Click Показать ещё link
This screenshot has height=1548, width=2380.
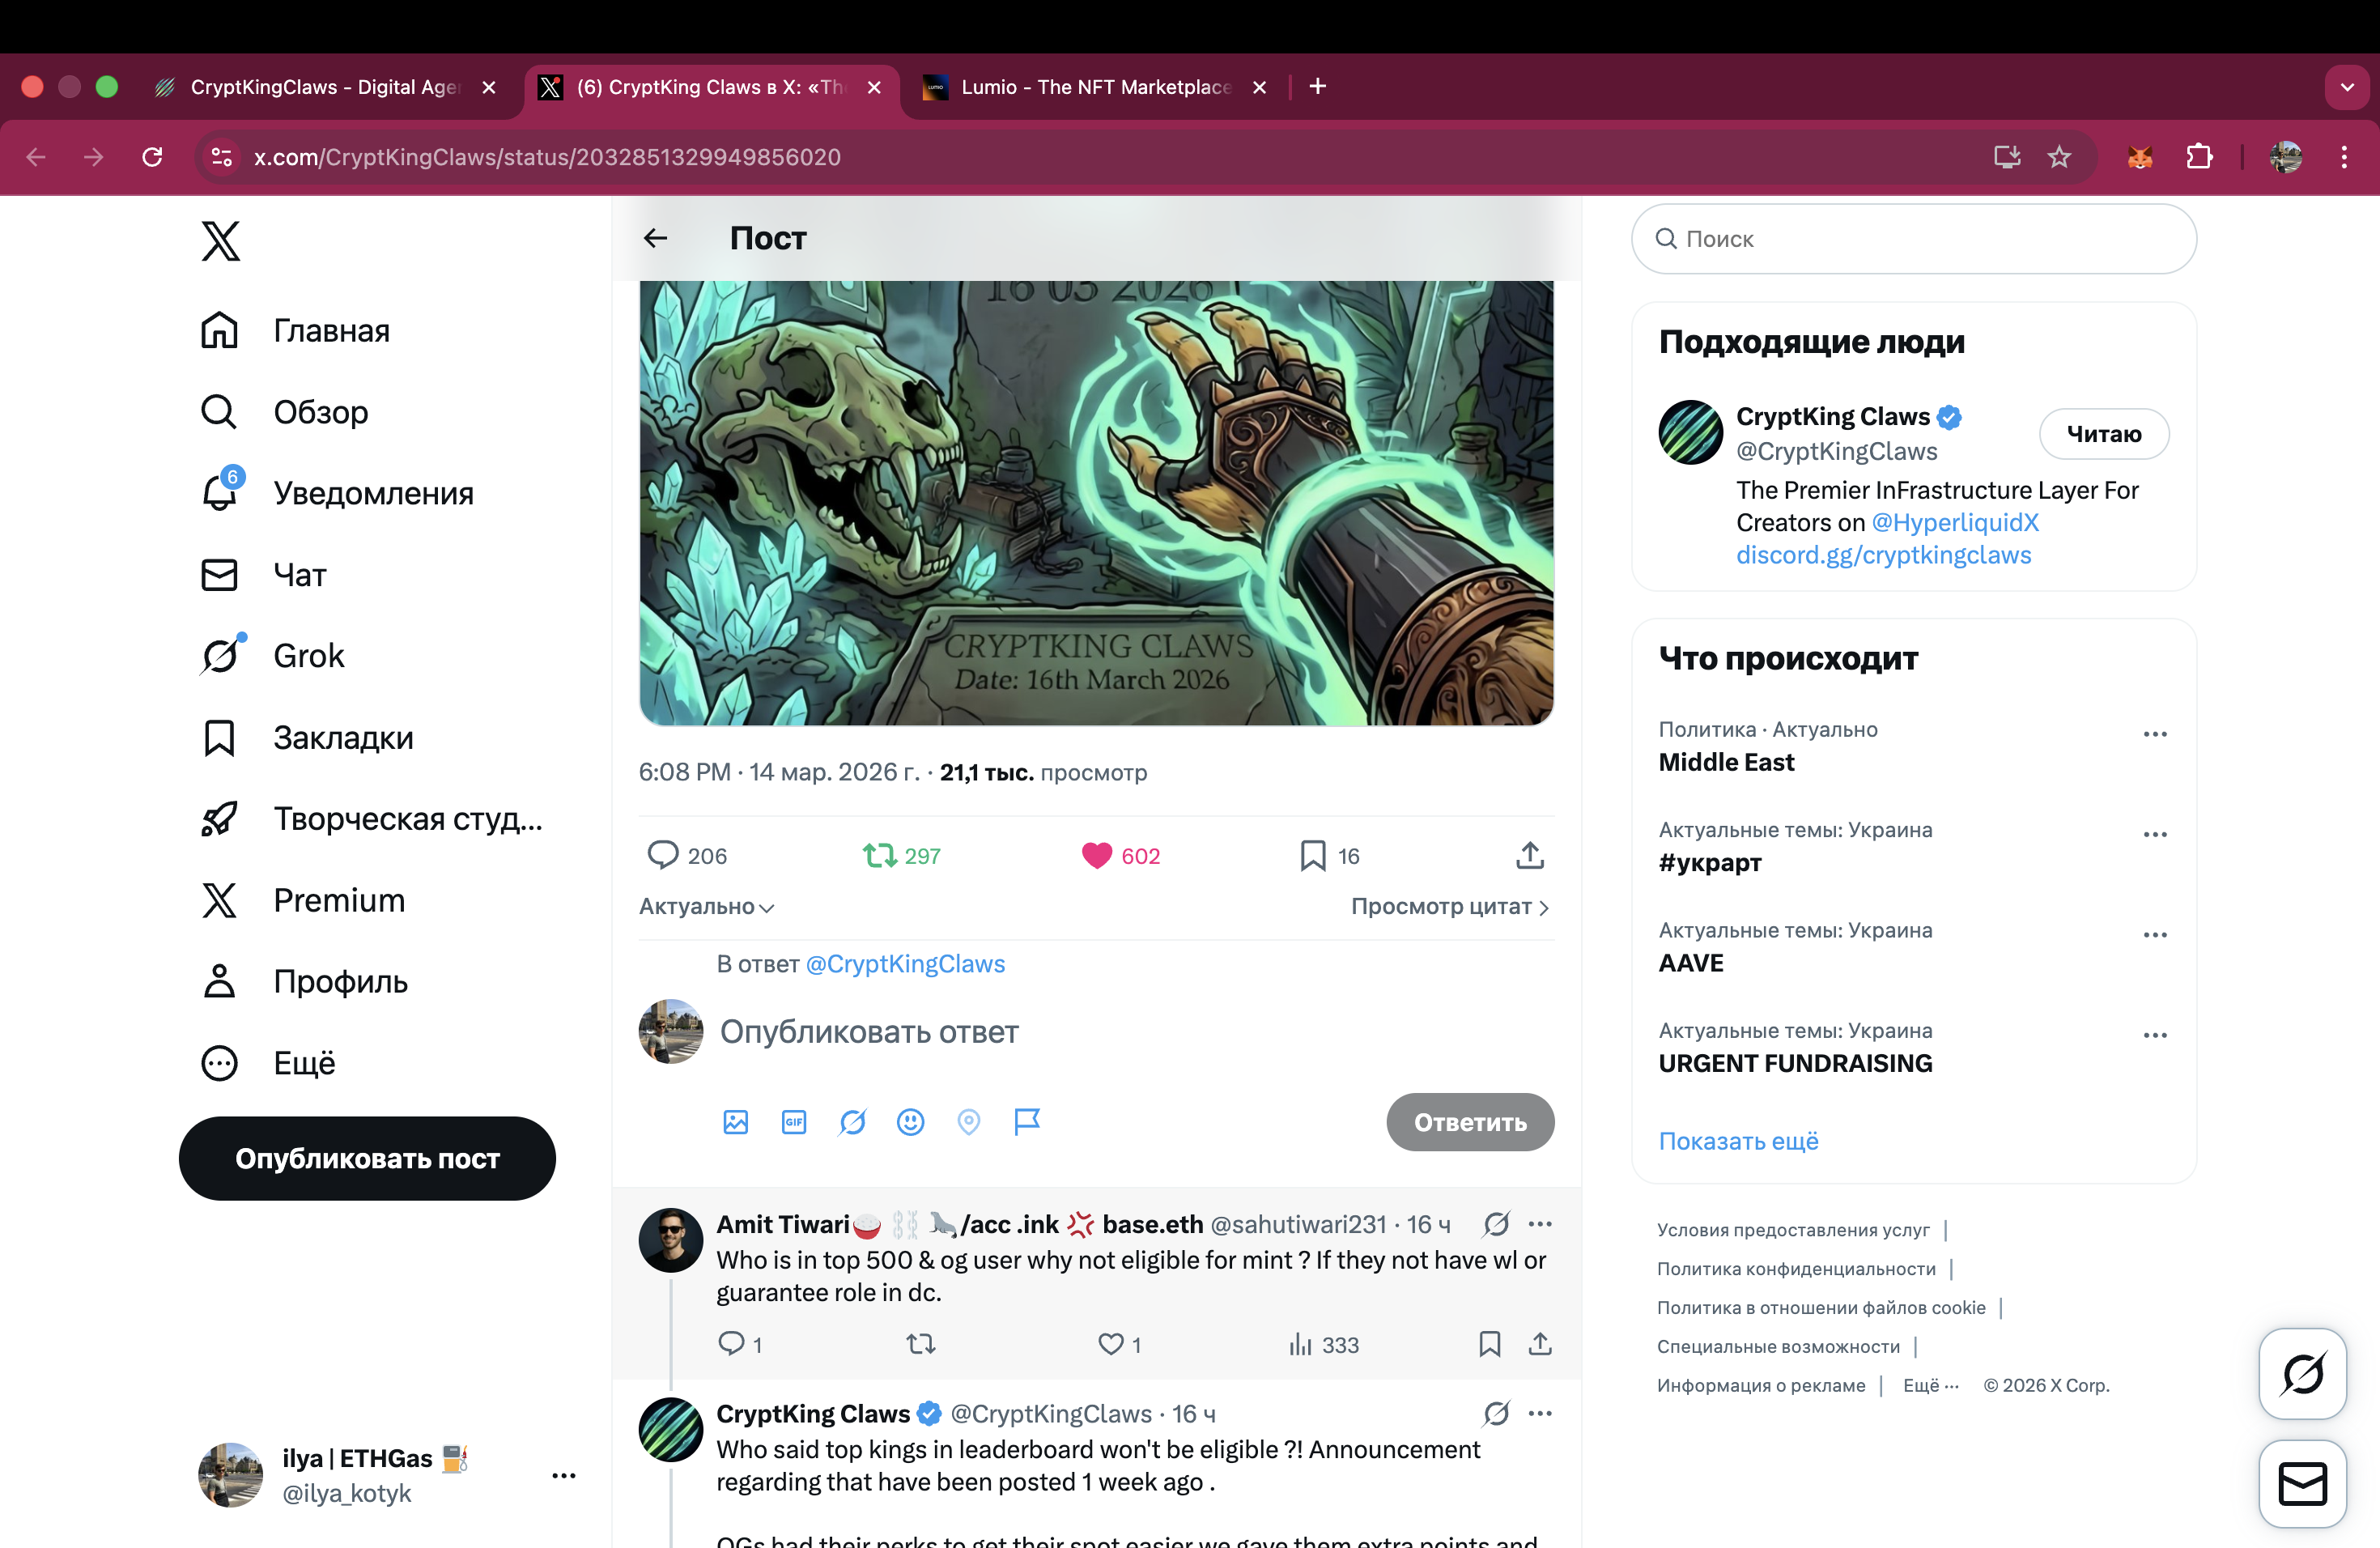point(1738,1141)
